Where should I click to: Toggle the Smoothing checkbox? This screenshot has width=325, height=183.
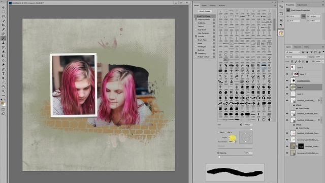196,53
